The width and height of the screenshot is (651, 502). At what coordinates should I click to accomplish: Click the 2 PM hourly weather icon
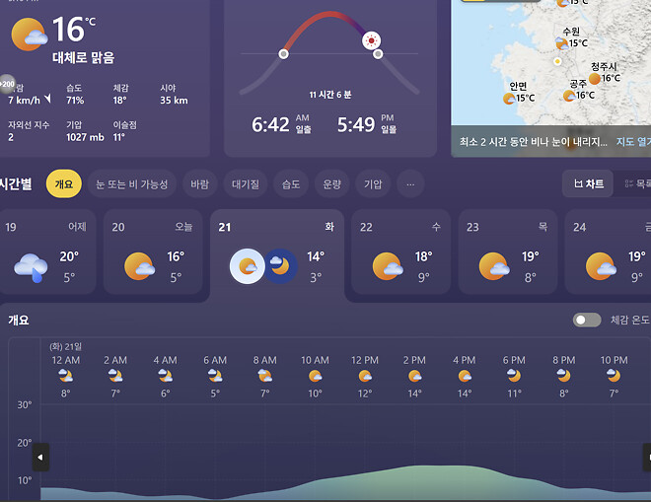tap(414, 376)
